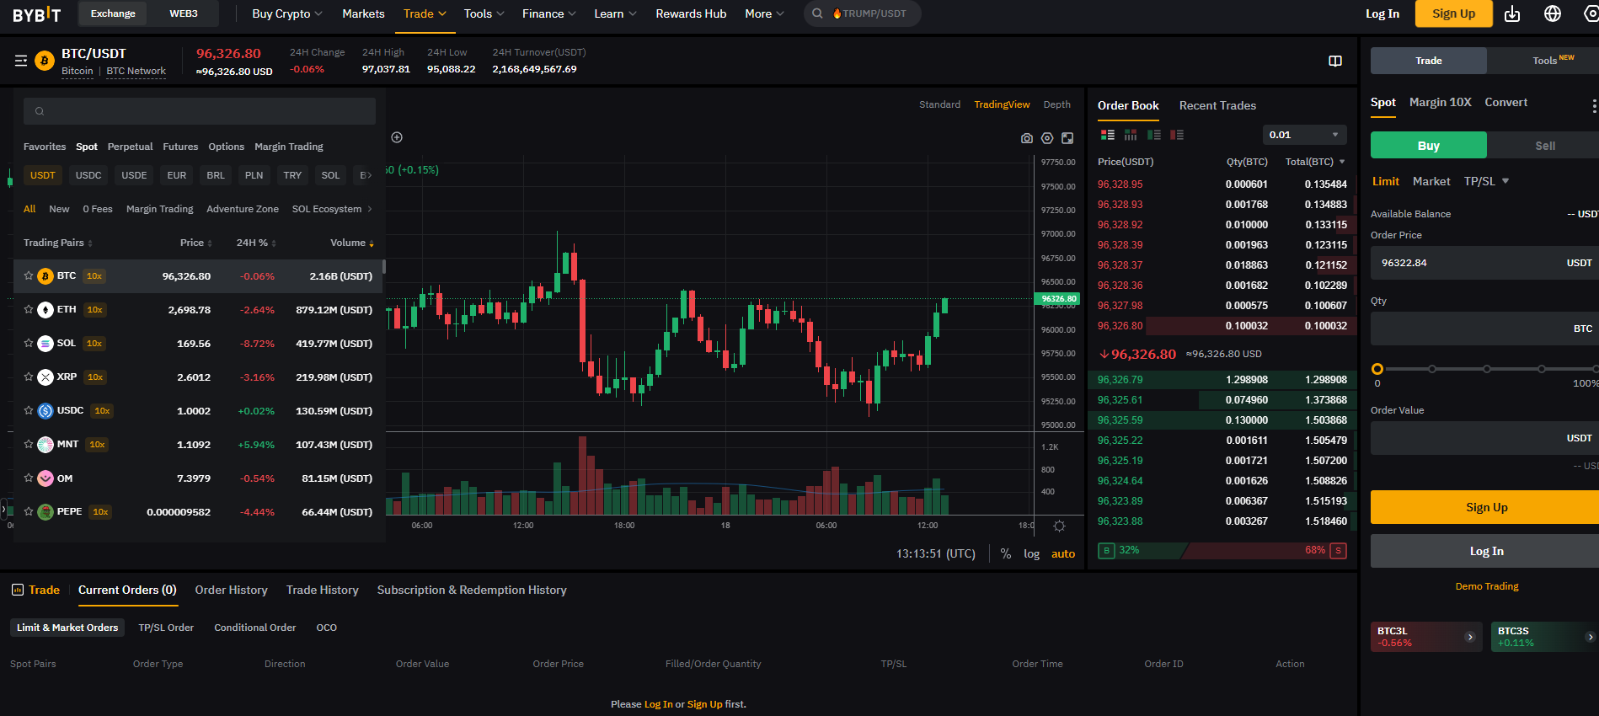Select combined buy-sell order book view icon
The image size is (1599, 716).
pyautogui.click(x=1108, y=135)
